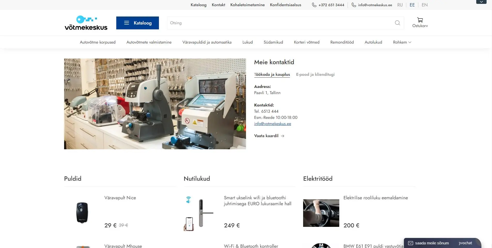
Task: Open Elektrilise rooliluku eemaldamine product title
Action: tap(376, 198)
